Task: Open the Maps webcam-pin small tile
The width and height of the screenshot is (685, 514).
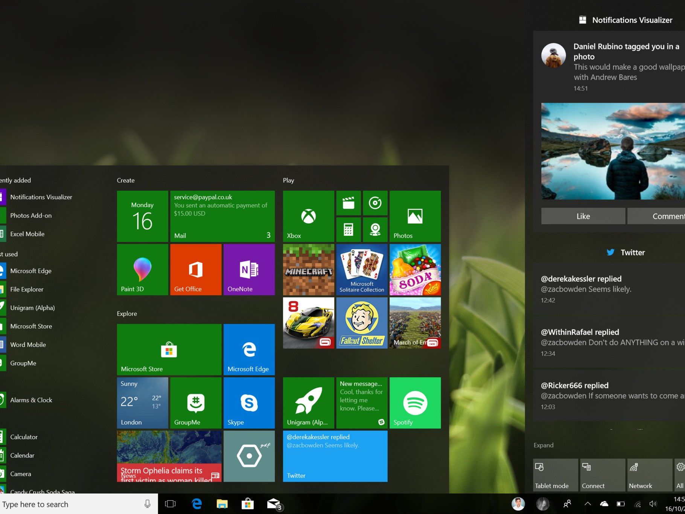Action: pyautogui.click(x=375, y=229)
